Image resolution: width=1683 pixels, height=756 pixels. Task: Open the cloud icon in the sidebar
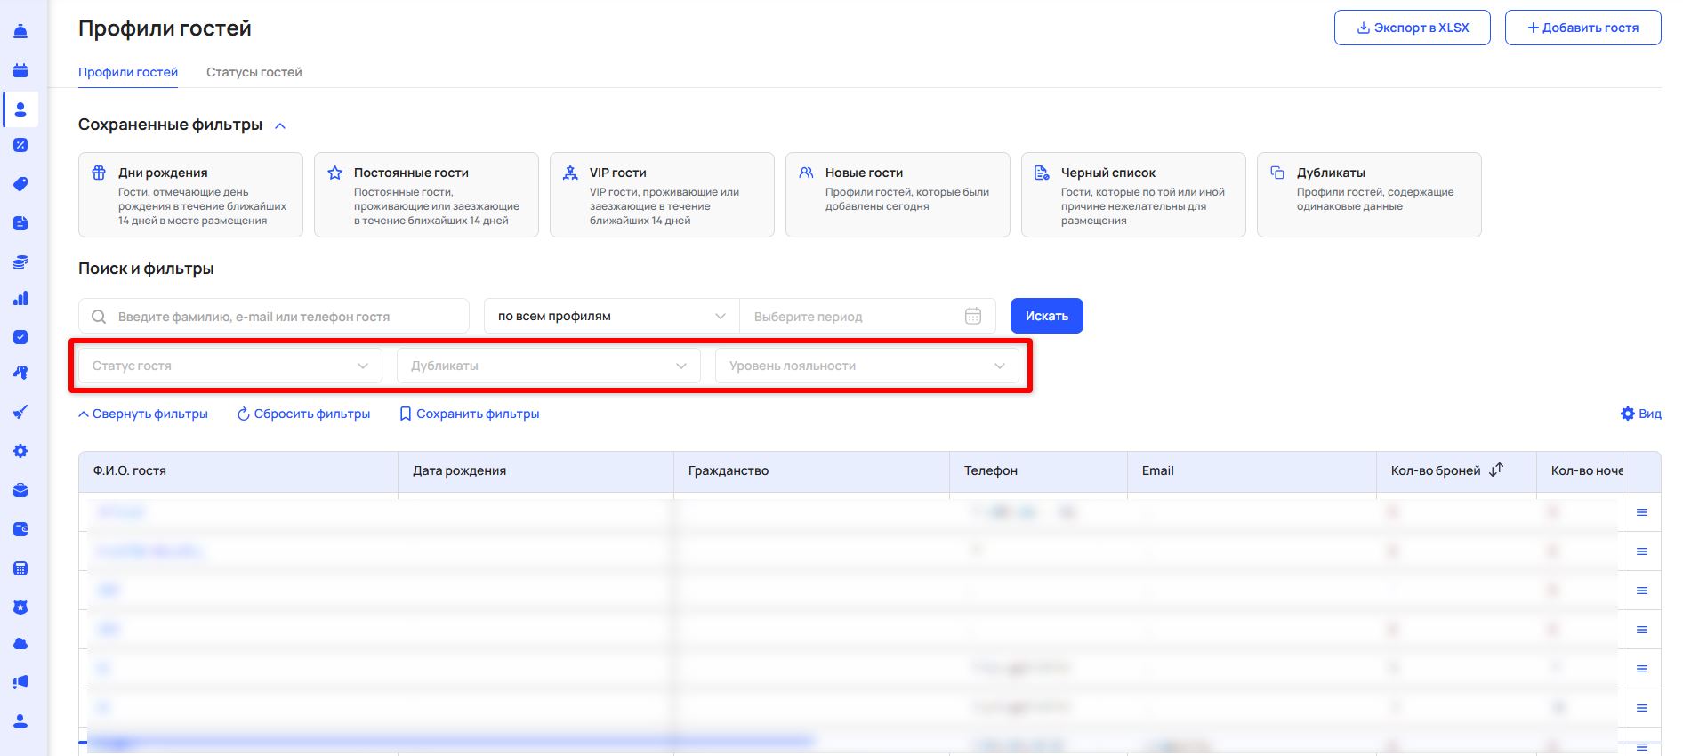click(x=20, y=643)
